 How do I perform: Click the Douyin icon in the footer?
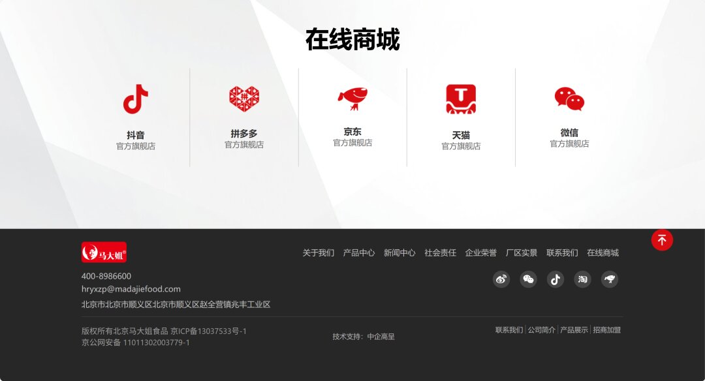pyautogui.click(x=556, y=279)
